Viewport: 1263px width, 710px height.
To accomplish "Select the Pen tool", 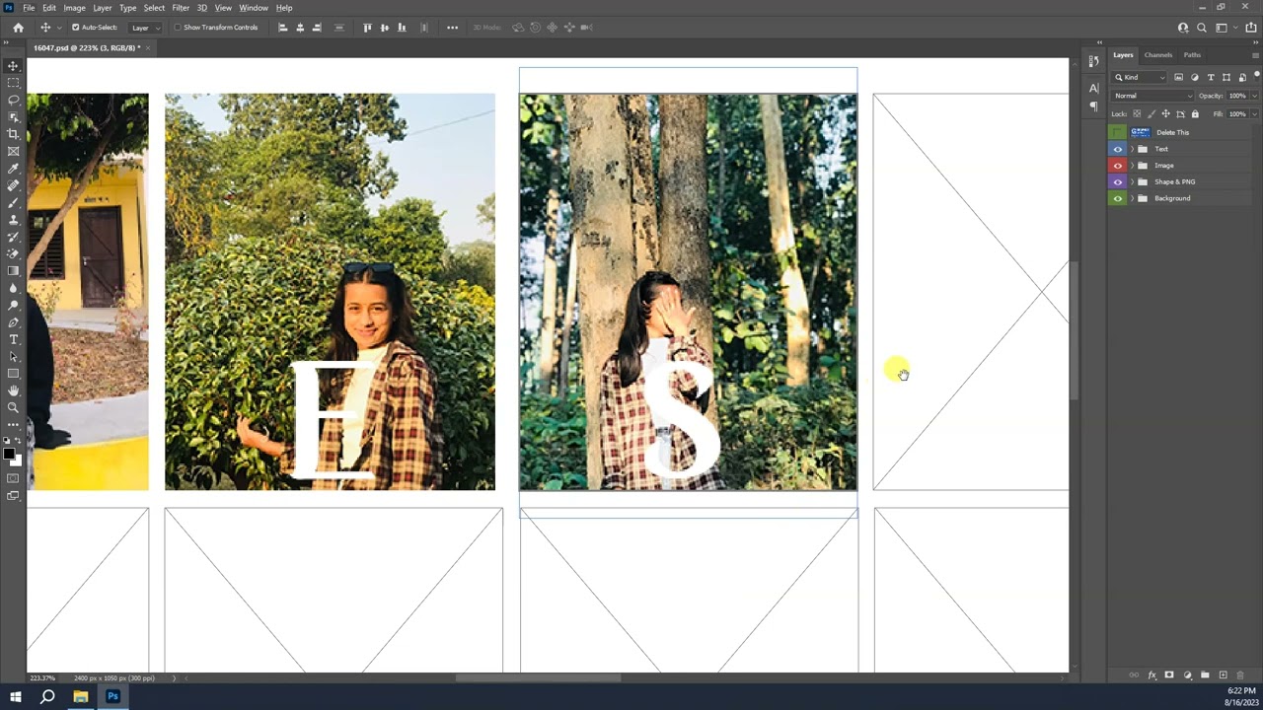I will point(13,322).
